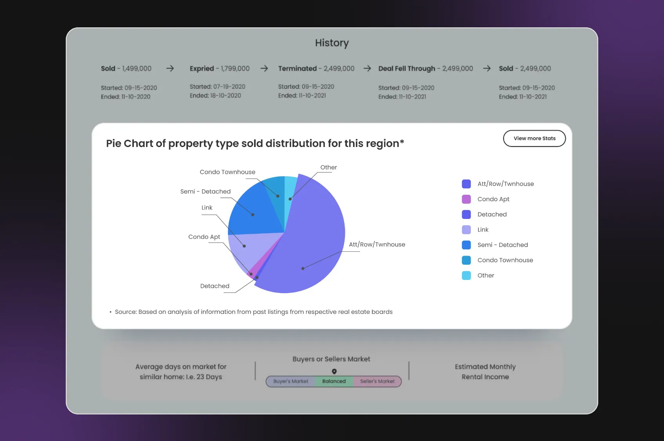This screenshot has width=664, height=441.
Task: Toggle the Semi - Detached legend swatch
Action: (466, 245)
